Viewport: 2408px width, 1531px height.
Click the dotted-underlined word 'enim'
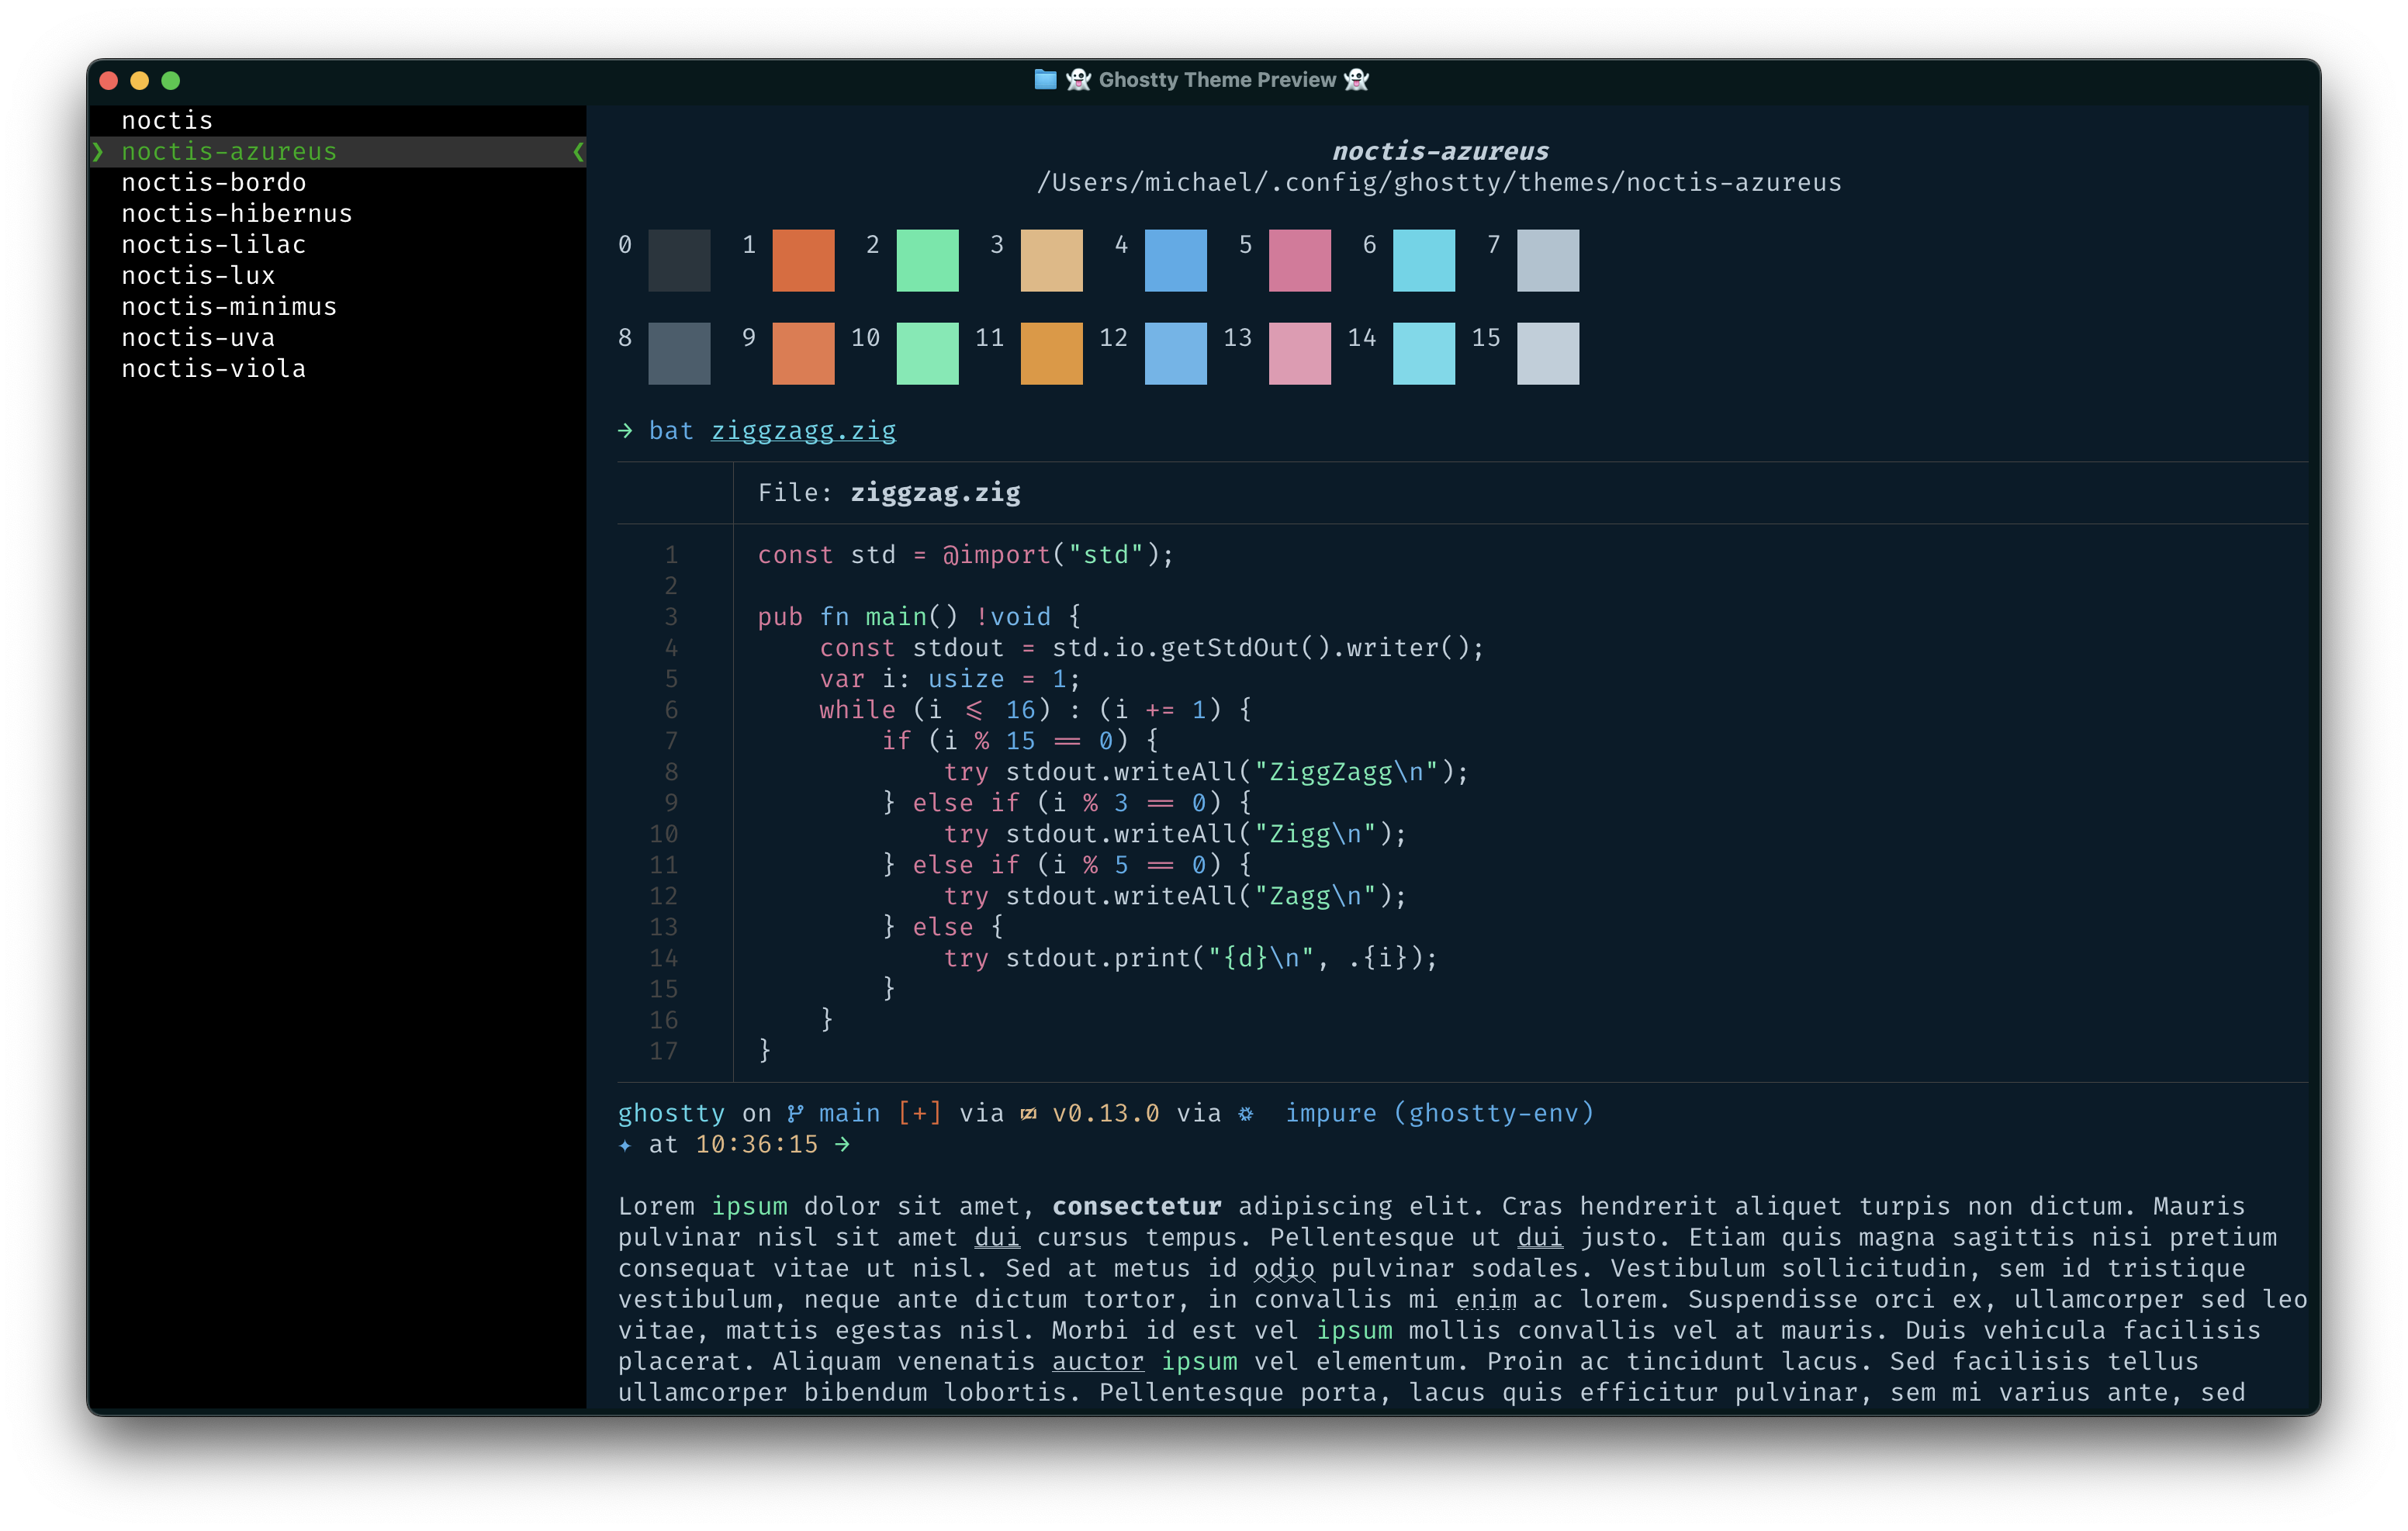point(1485,1299)
